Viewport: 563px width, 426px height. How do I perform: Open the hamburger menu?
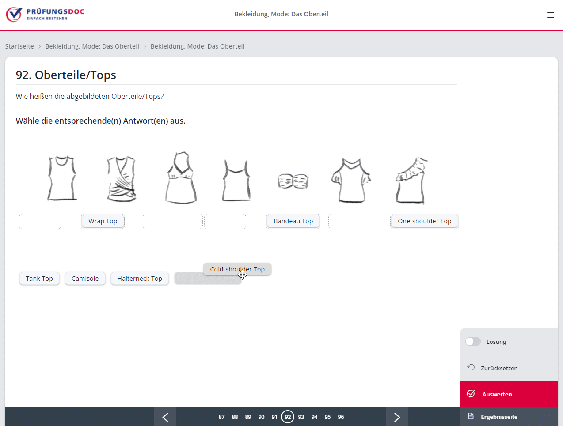point(550,15)
